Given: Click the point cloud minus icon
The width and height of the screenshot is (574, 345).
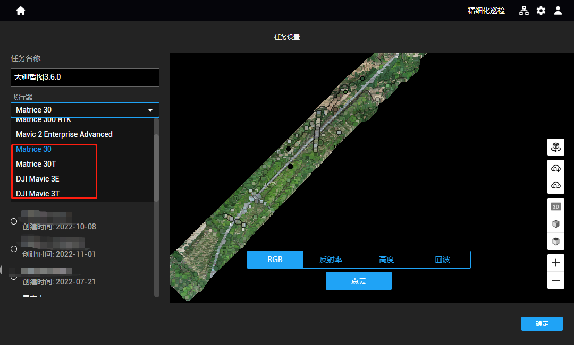Looking at the screenshot, I should tap(556, 185).
